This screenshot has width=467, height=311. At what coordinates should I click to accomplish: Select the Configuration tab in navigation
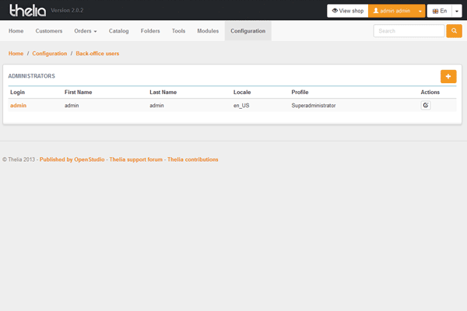point(248,31)
